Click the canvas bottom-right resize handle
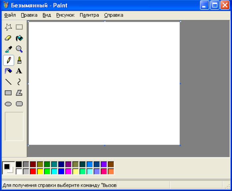 (x=181, y=145)
